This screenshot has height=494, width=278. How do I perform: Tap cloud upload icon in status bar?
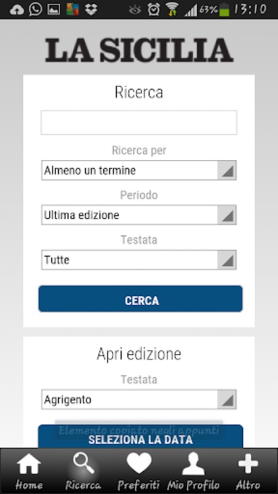click(17, 10)
